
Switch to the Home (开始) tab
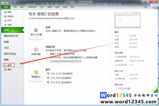pos(15,7)
